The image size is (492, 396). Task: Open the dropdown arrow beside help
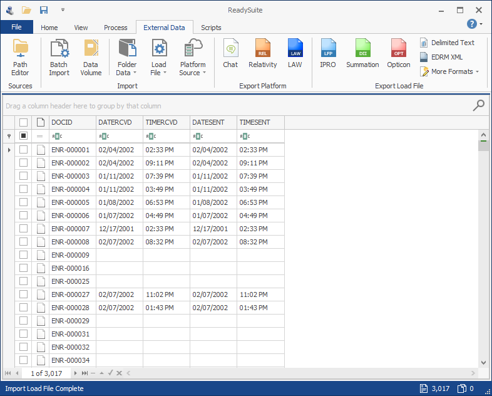481,24
